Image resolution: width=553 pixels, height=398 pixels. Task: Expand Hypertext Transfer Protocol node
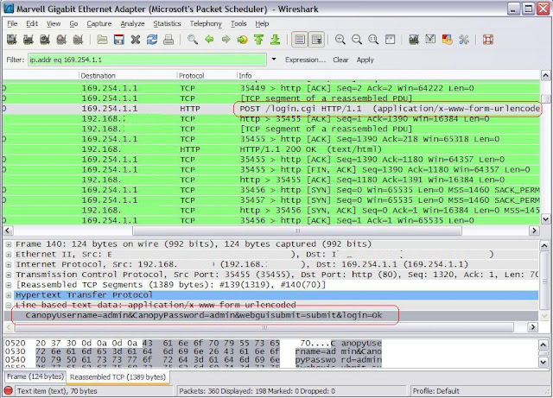click(x=9, y=295)
